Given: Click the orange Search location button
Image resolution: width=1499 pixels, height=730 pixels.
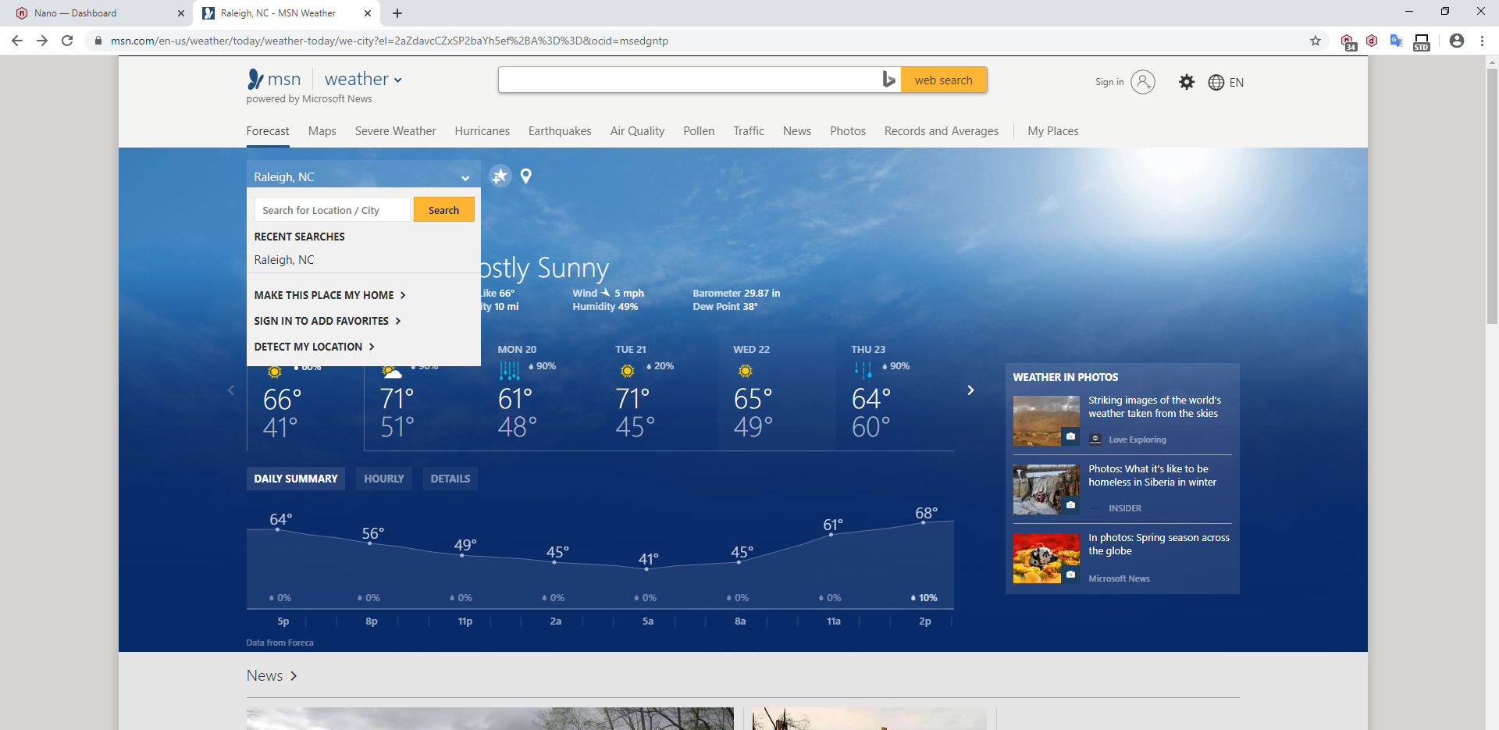Looking at the screenshot, I should (443, 210).
